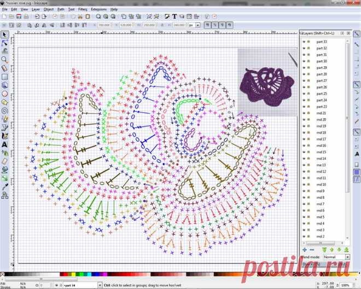Toggle the eye icon for rnd 10 layer
This screenshot has height=289, width=361.
[304, 184]
